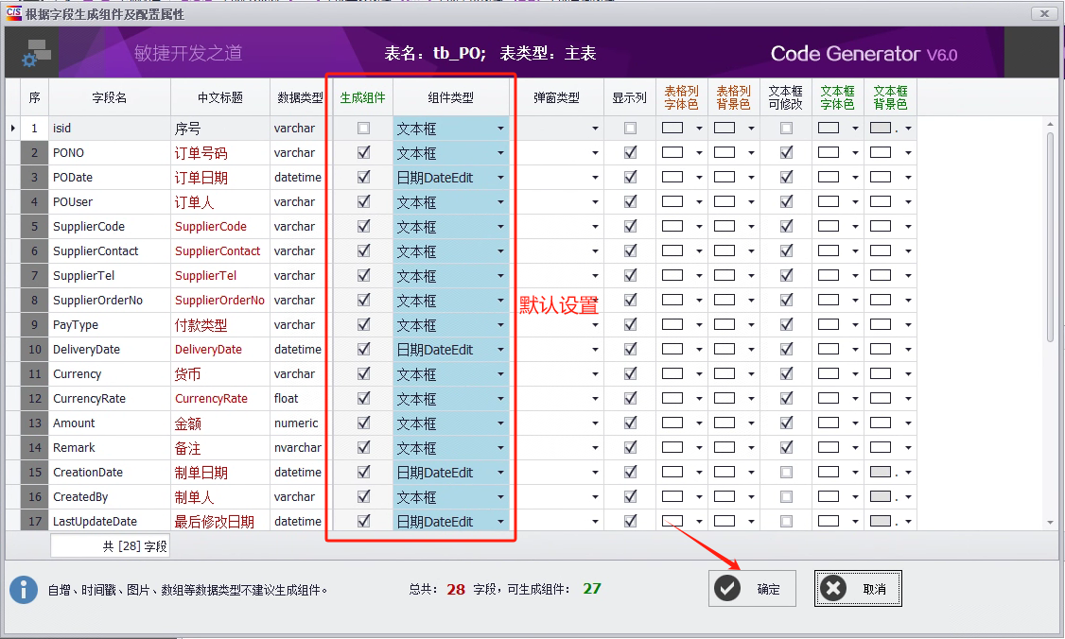Confirm with the 确定 button
This screenshot has height=639, width=1065.
tap(752, 588)
